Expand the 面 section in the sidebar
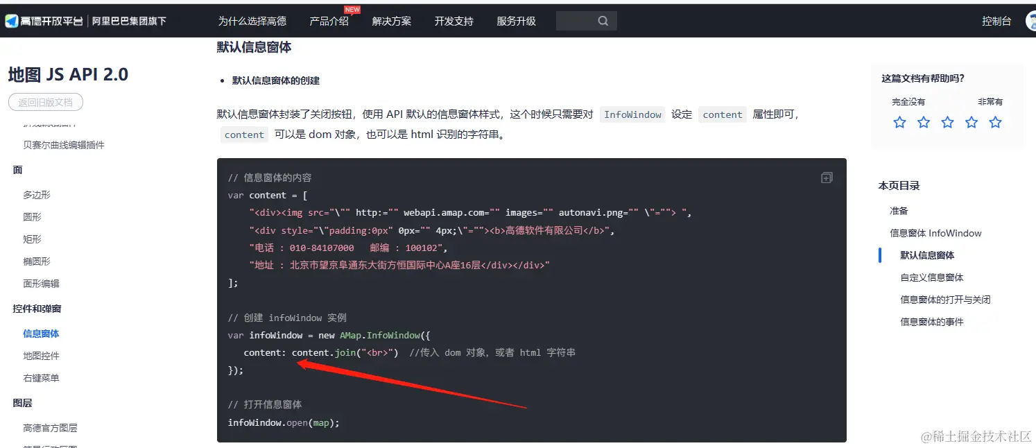Viewport: 1036px width, 448px height. pos(17,169)
